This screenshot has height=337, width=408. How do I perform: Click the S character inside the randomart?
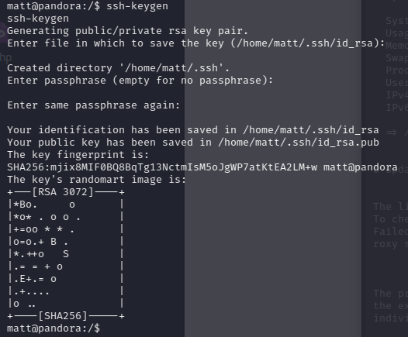[66, 254]
